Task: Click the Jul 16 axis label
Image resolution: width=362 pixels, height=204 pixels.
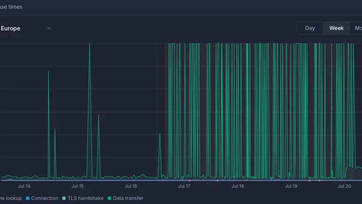Action: 131,186
